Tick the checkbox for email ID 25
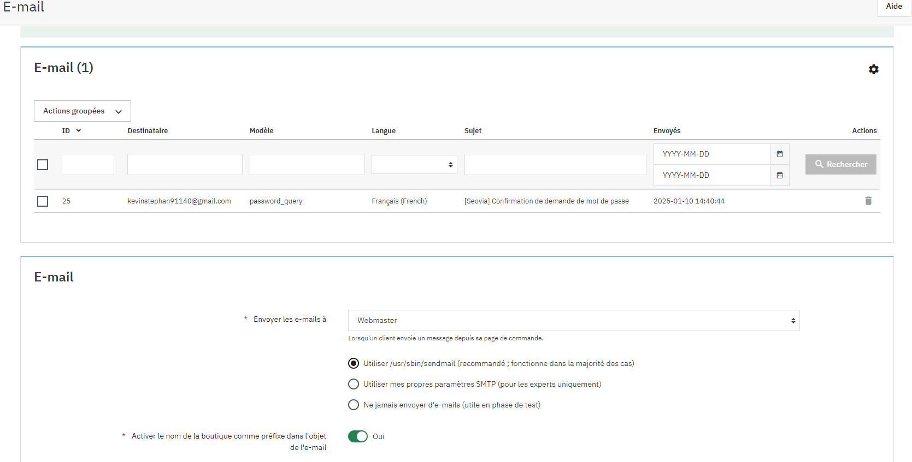This screenshot has height=462, width=912. [43, 201]
